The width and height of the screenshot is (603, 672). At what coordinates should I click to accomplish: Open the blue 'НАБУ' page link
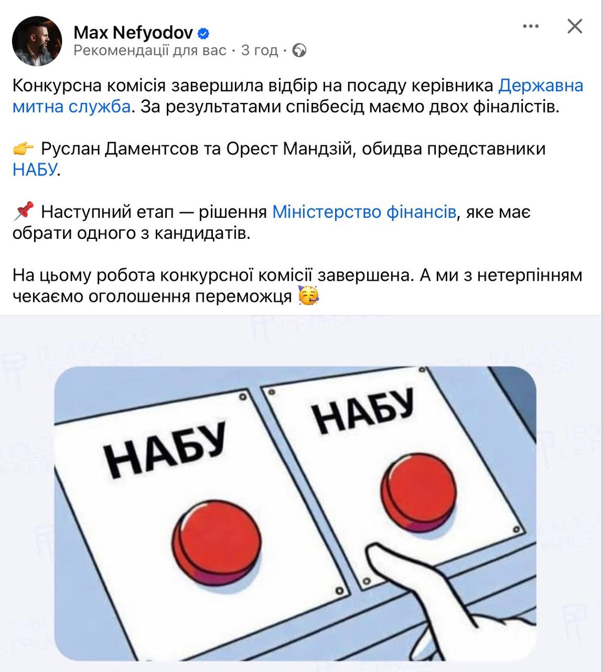(x=34, y=170)
